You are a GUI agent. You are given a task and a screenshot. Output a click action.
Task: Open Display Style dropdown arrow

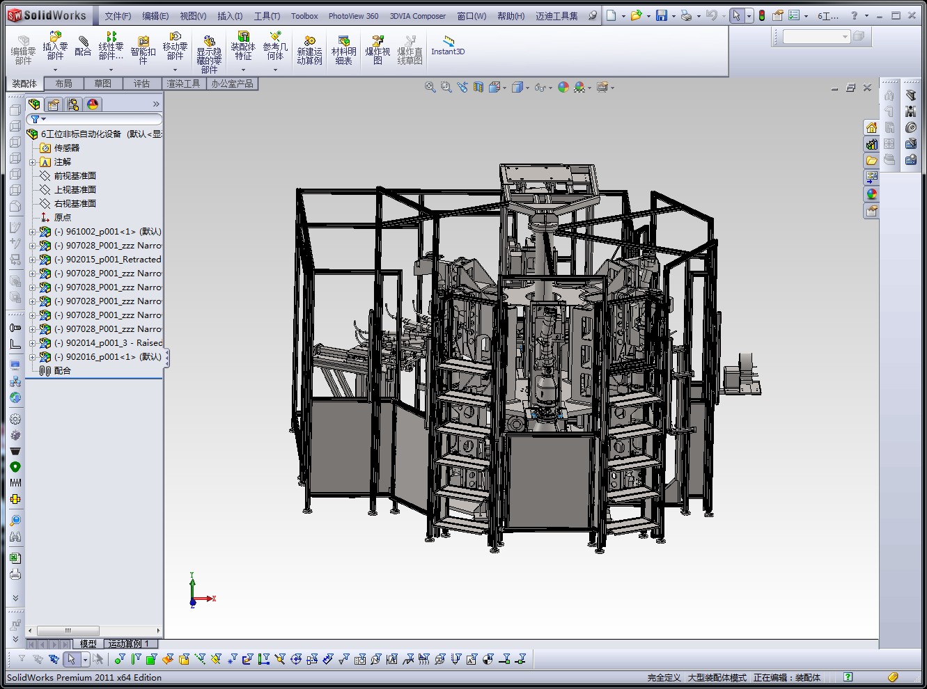click(528, 88)
